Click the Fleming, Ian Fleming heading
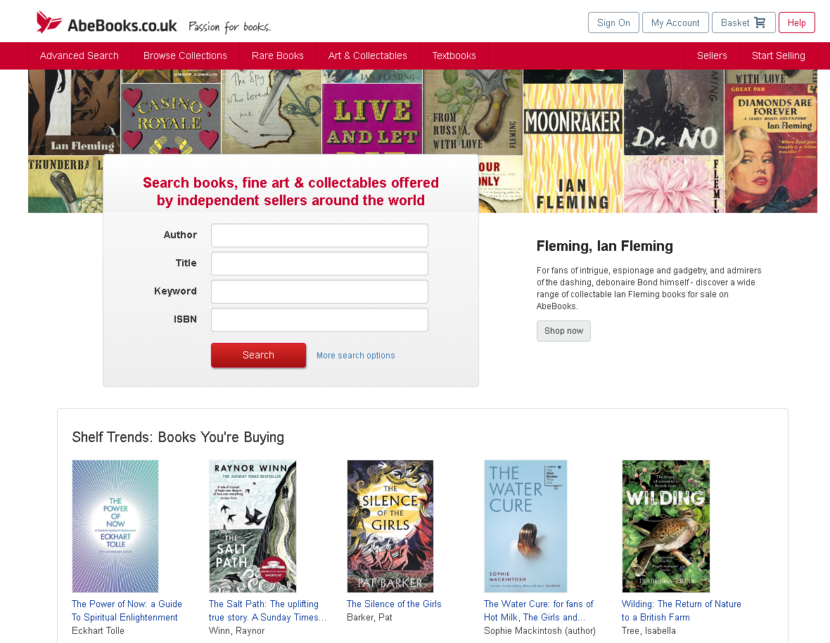This screenshot has height=643, width=830. click(x=604, y=246)
